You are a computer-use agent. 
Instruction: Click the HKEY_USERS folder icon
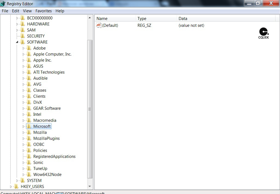click(x=16, y=187)
